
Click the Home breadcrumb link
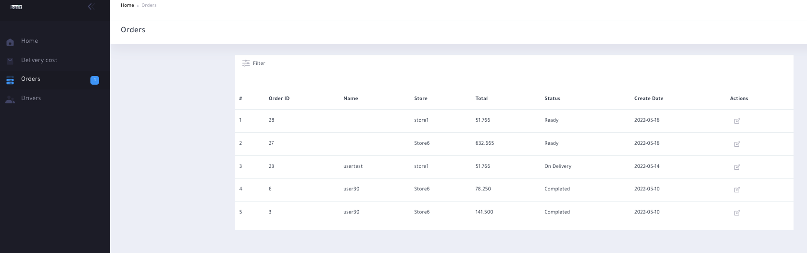127,5
